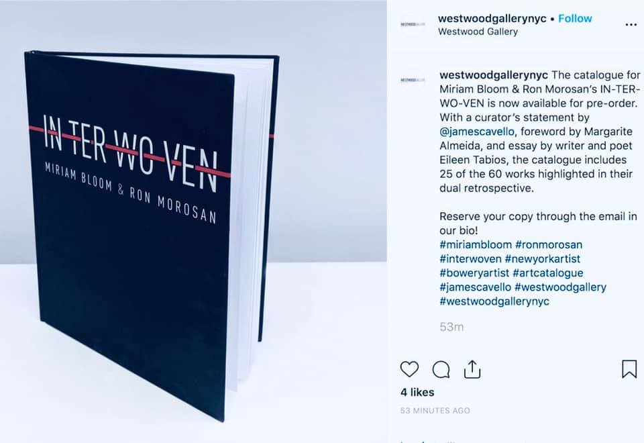Follow the westwoodgallerynyc account
This screenshot has width=644, height=443.
click(x=575, y=19)
